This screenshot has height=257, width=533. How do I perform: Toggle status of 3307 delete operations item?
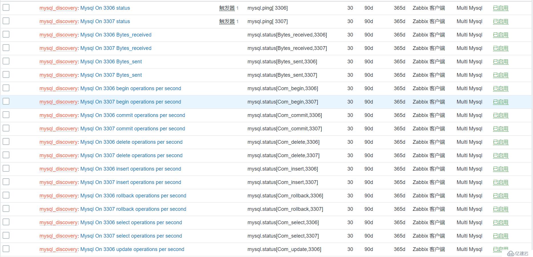click(501, 155)
